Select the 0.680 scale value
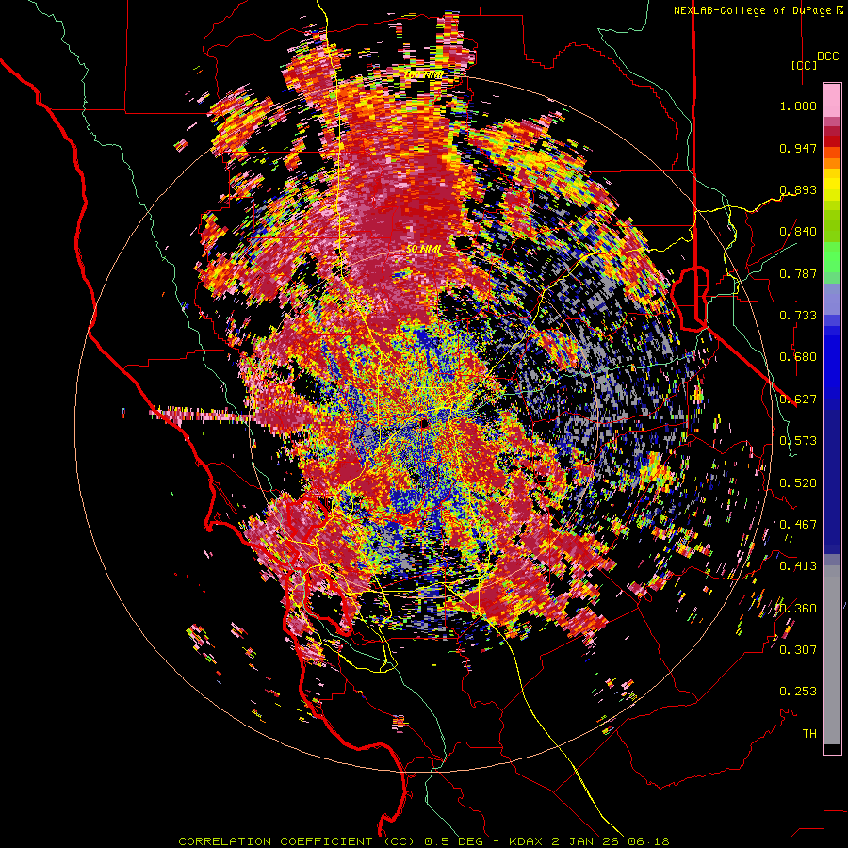This screenshot has height=848, width=848. 798,357
